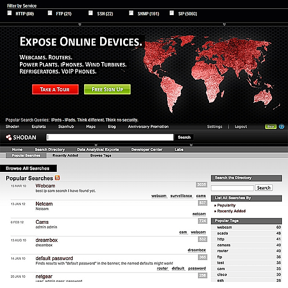Viewport: 288px width, 288px height.
Task: Open account Settings
Action: pos(214,127)
